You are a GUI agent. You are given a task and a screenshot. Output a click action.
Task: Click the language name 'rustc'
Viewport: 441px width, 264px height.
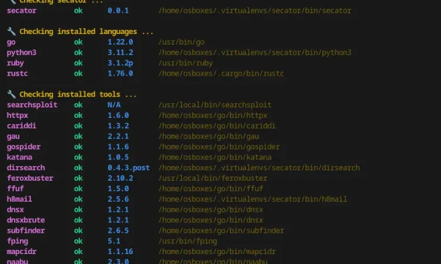tap(18, 73)
